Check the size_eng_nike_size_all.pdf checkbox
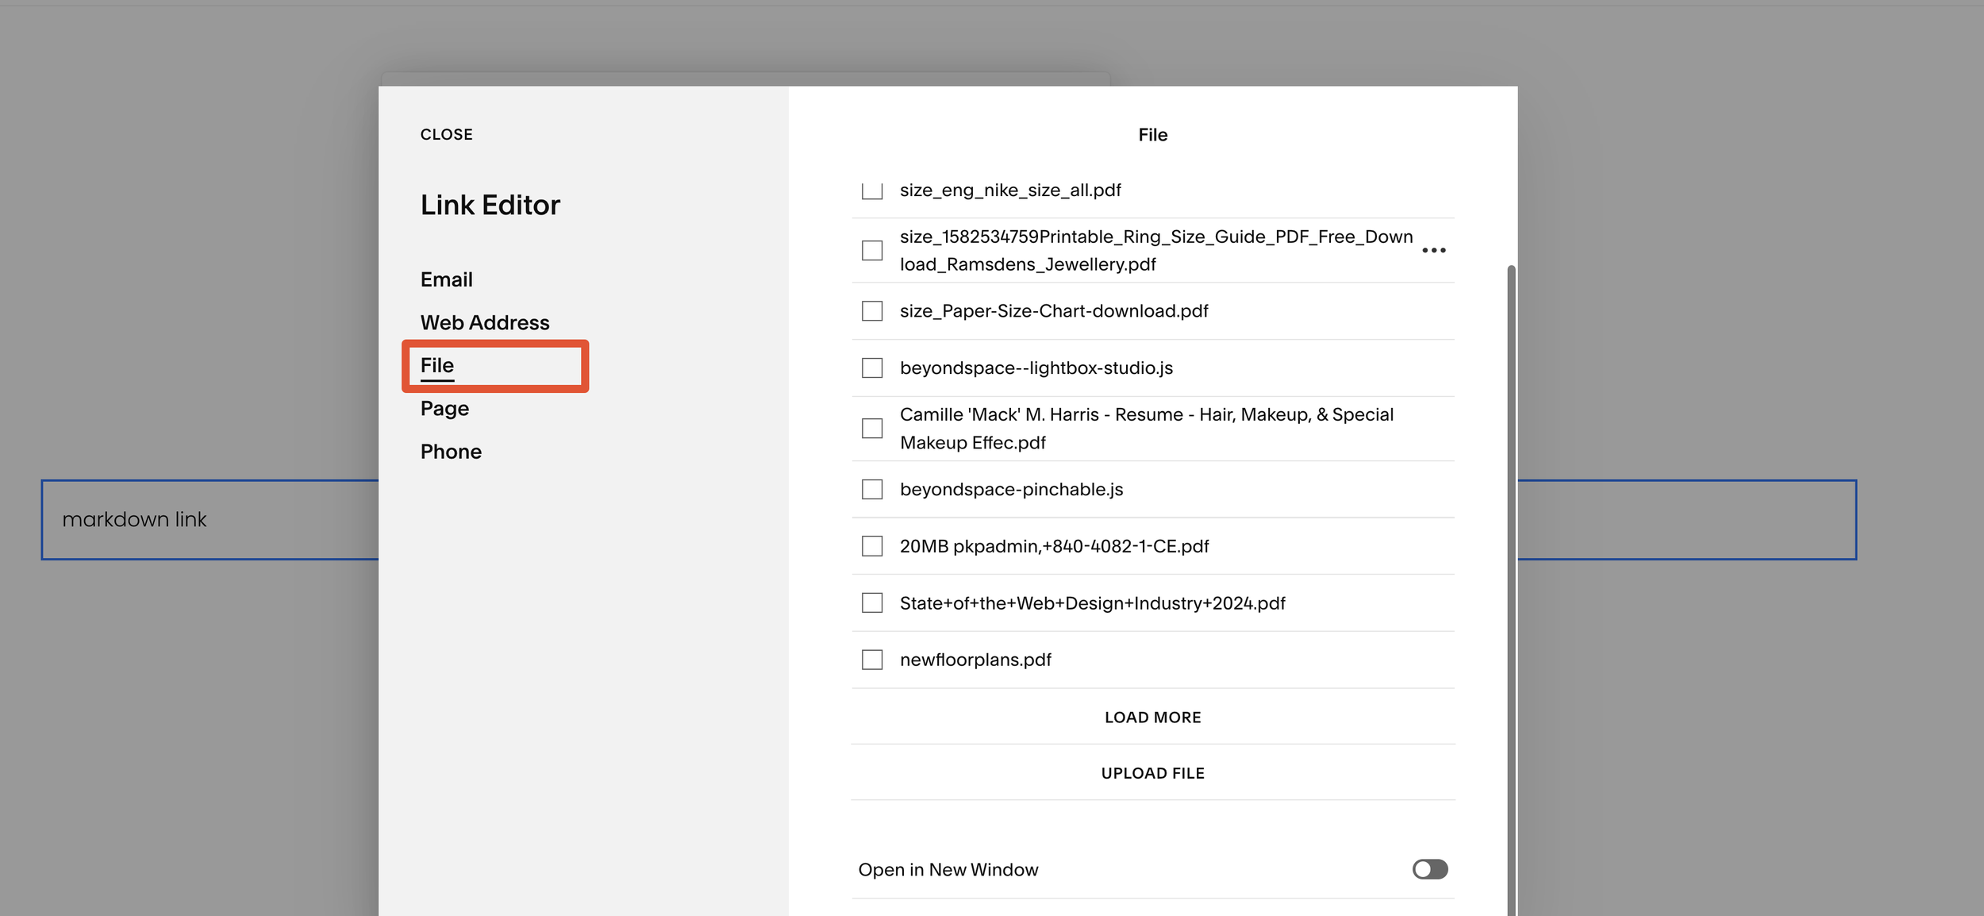1984x916 pixels. pos(871,190)
